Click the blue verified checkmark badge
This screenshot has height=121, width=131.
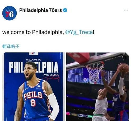click(x=65, y=10)
